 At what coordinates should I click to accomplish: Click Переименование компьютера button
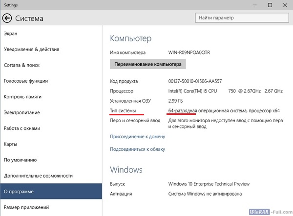(148, 64)
